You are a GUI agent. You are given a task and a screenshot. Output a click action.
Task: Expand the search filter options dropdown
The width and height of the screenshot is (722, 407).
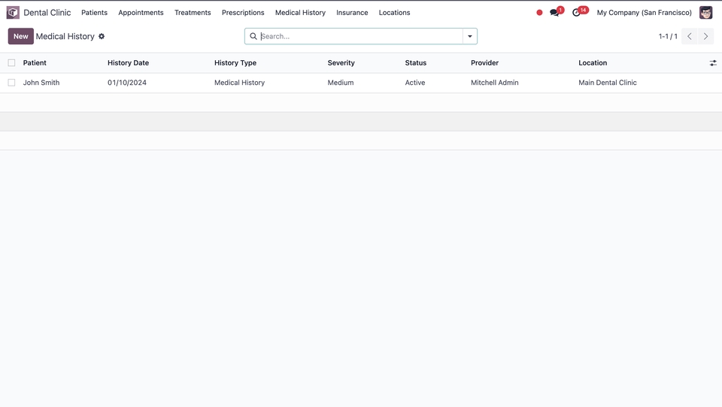[x=469, y=36]
